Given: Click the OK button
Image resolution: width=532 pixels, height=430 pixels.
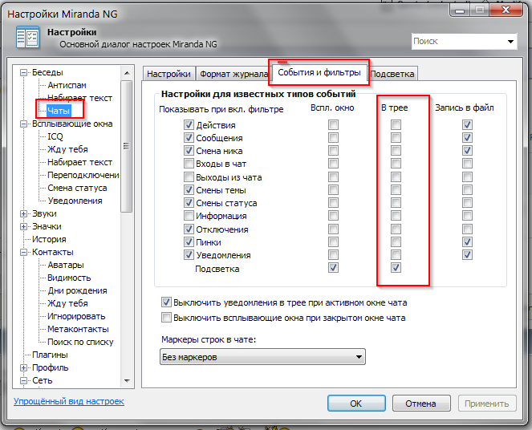Looking at the screenshot, I should 356,404.
